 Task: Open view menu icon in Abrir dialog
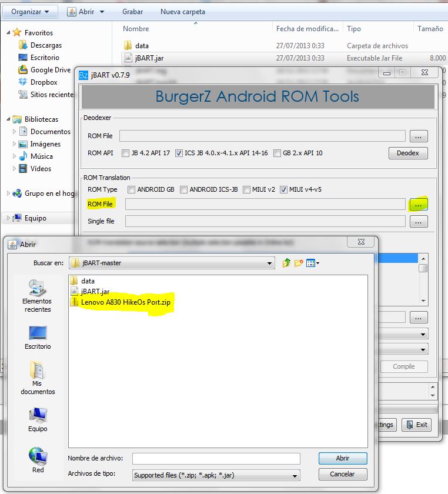coord(313,263)
